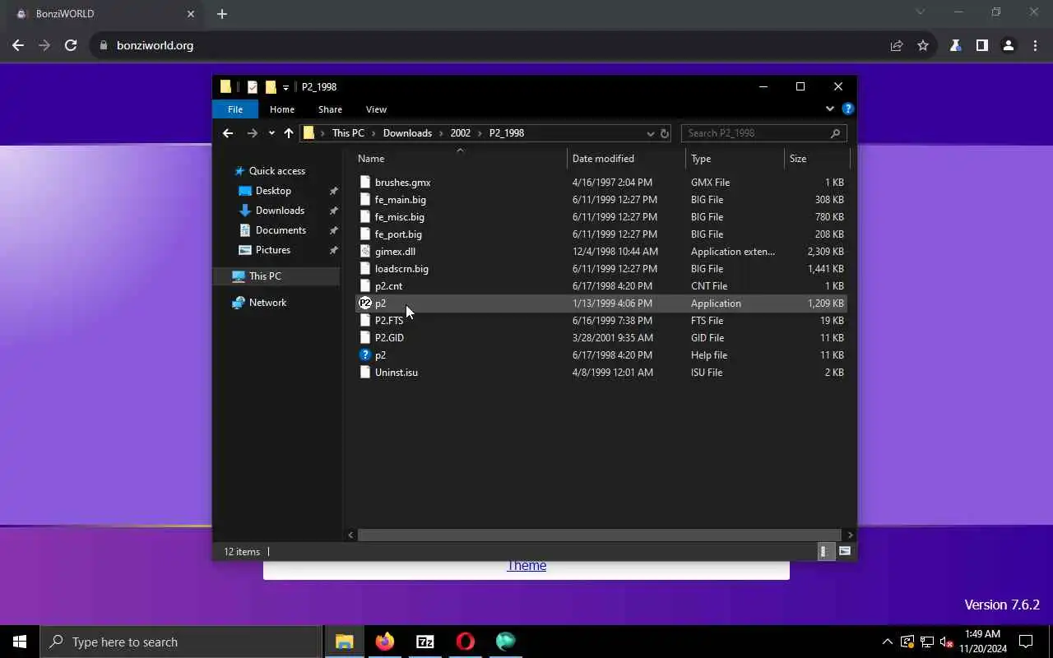
Task: Open Firefox from the taskbar
Action: 384,642
